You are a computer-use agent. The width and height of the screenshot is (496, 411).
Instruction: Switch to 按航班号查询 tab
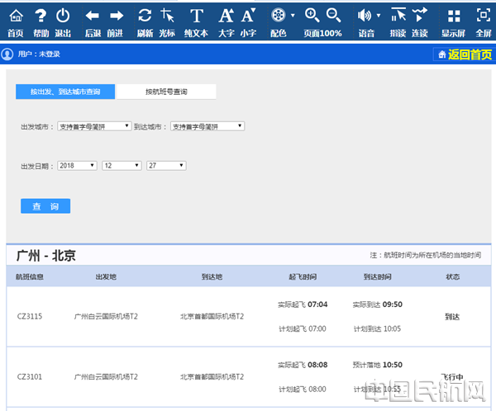pos(165,92)
